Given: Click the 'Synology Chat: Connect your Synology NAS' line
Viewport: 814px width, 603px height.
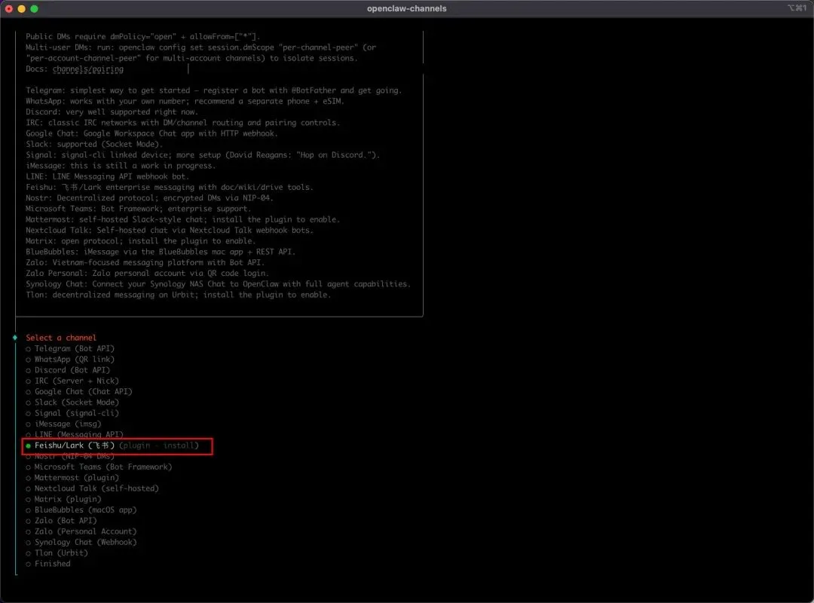Looking at the screenshot, I should pyautogui.click(x=219, y=284).
